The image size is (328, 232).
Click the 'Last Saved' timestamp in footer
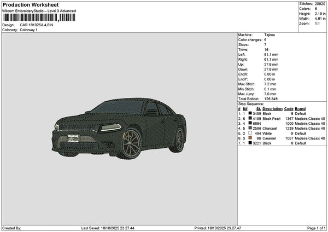click(x=108, y=228)
